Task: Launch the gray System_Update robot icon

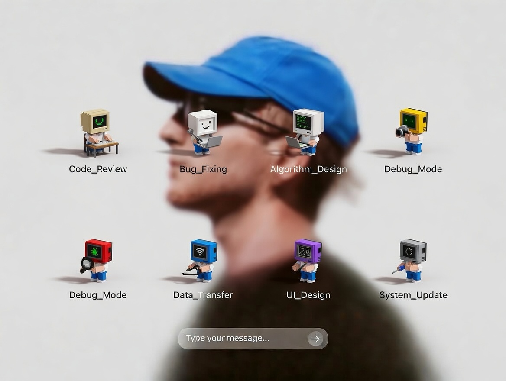Action: pos(412,260)
